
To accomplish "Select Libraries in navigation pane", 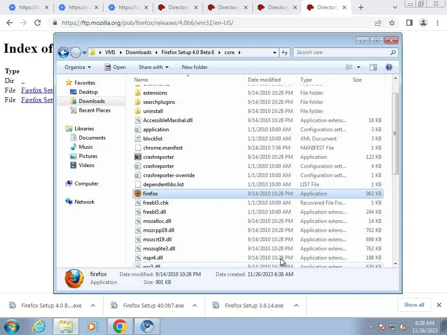I will (x=84, y=129).
